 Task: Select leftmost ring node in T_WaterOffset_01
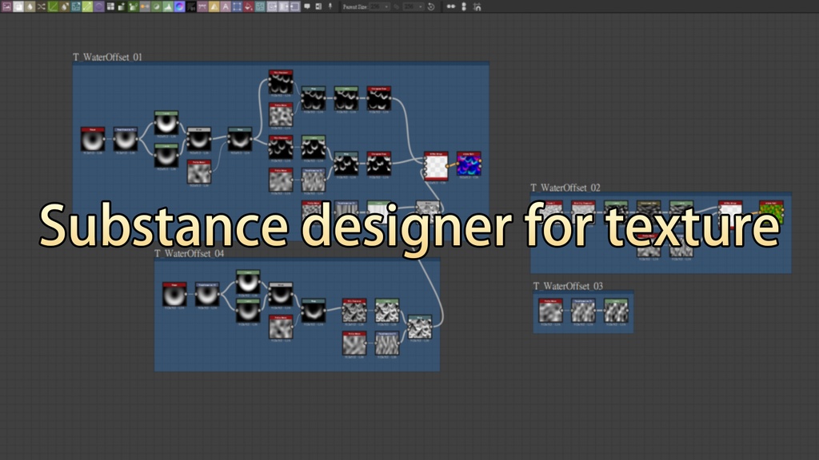click(93, 141)
